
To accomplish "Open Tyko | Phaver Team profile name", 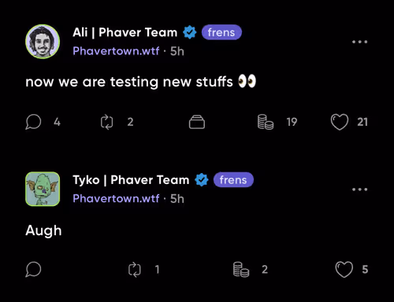I will [131, 180].
